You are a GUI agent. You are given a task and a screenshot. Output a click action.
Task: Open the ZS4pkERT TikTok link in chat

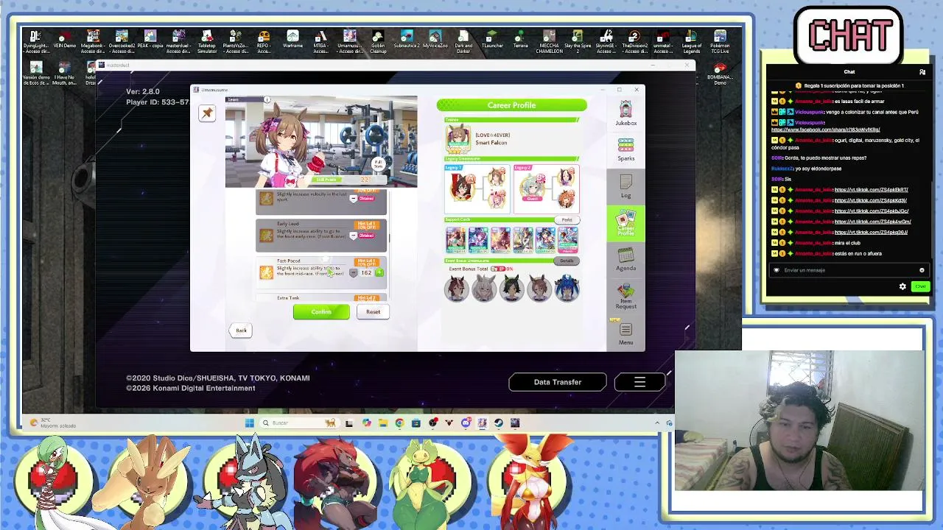point(871,190)
